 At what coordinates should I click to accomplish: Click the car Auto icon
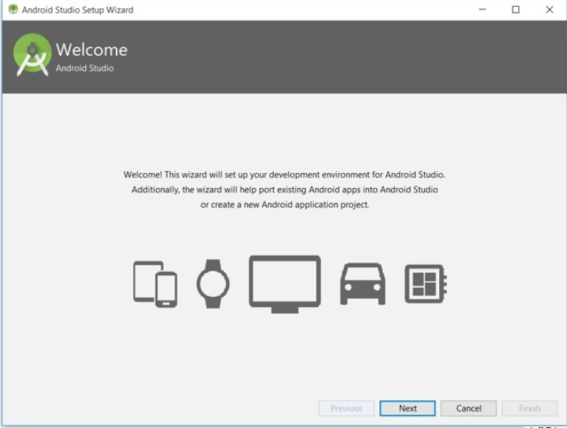pos(363,284)
